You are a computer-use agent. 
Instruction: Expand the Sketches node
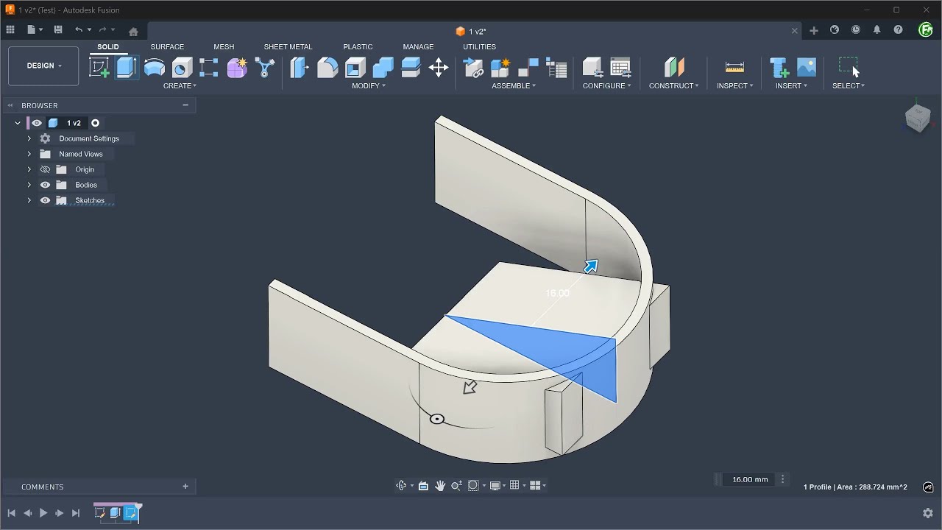(x=29, y=200)
